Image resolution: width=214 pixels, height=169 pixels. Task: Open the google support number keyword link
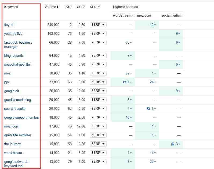tap(21, 118)
